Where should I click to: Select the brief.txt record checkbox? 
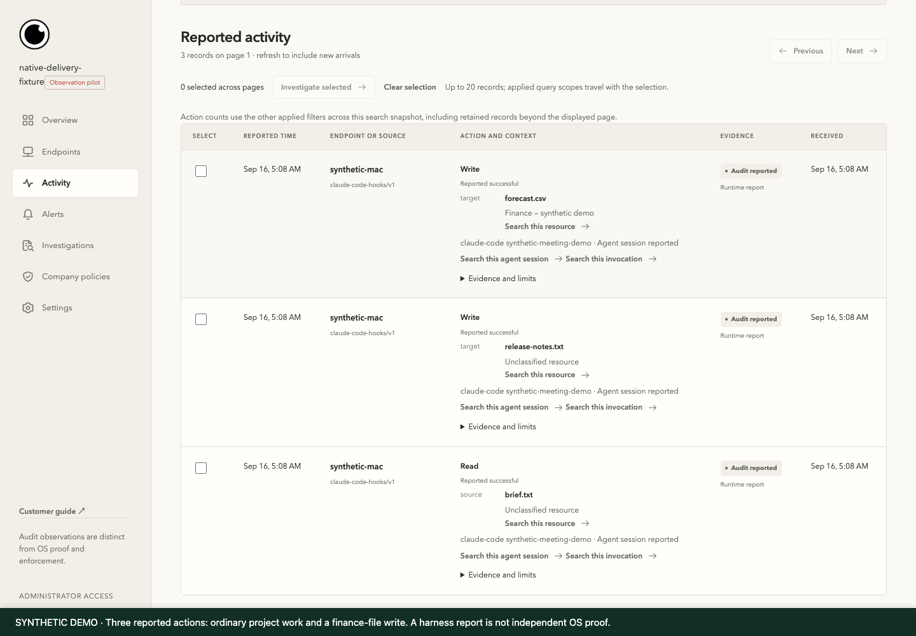pyautogui.click(x=201, y=468)
